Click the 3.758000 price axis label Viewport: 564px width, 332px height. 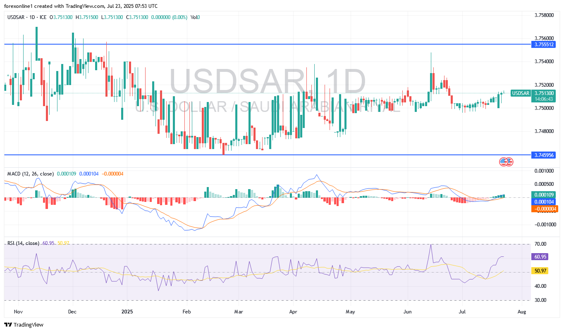(x=544, y=15)
